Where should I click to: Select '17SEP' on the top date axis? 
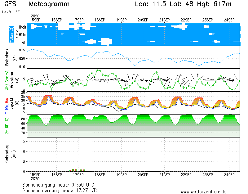78,20
